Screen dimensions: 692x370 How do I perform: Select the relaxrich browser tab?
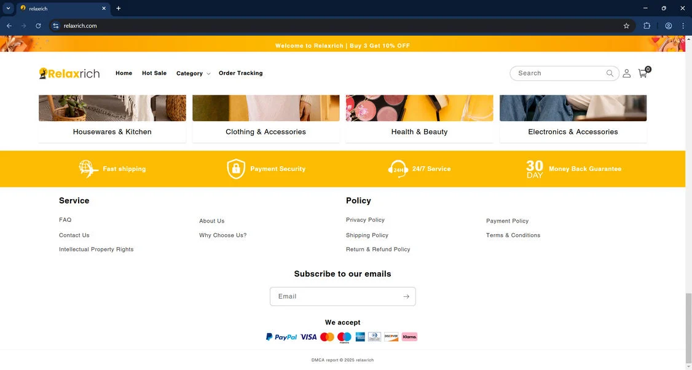[63, 9]
